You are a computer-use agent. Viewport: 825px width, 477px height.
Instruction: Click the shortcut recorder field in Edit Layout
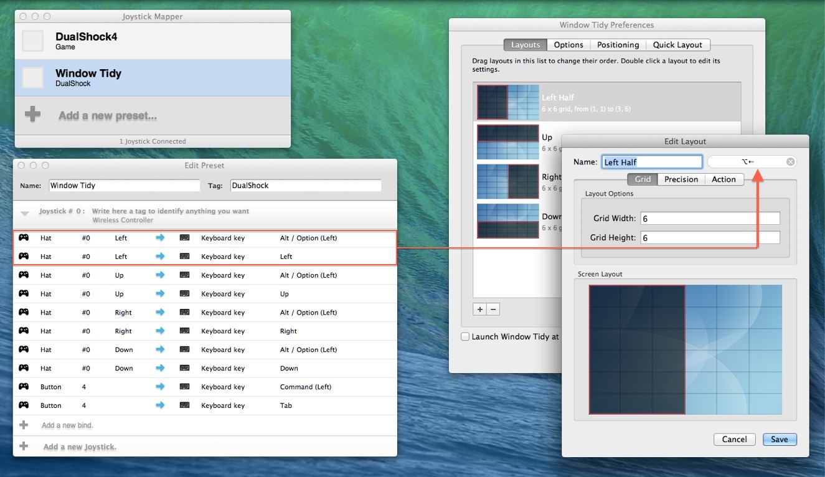pos(752,162)
